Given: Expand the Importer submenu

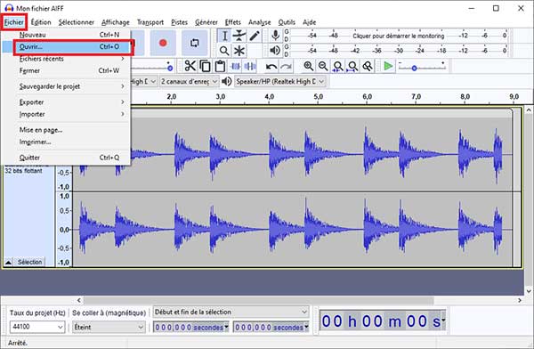Looking at the screenshot, I should (66, 114).
